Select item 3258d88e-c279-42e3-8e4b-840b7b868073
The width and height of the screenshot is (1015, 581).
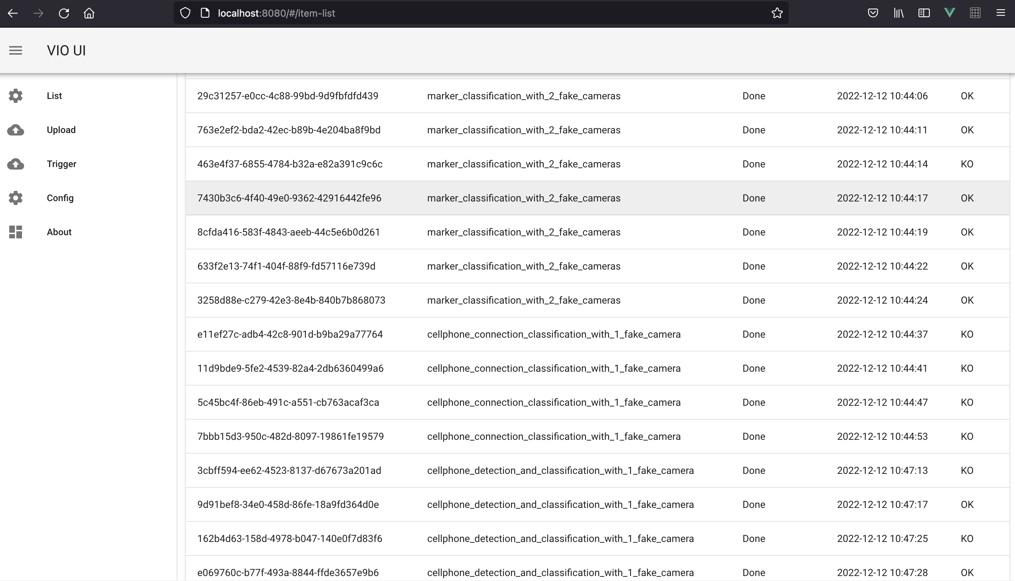coord(597,300)
